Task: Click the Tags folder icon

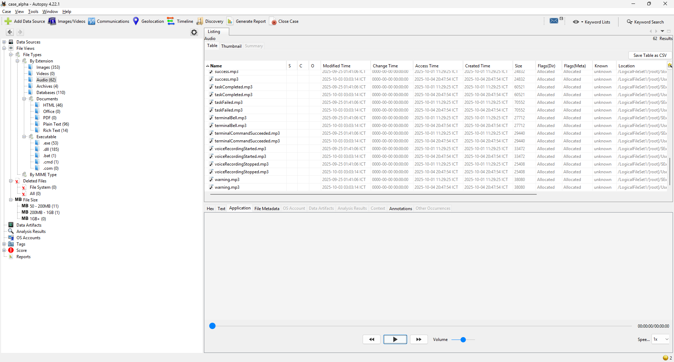Action: coord(11,244)
